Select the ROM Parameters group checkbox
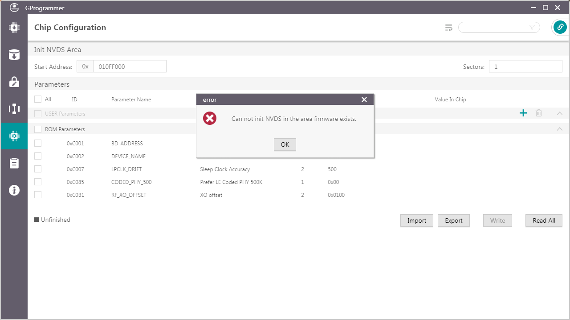This screenshot has height=320, width=570. (38, 129)
